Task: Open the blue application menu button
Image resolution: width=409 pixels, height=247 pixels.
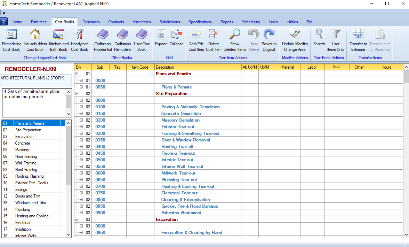Action: click(x=3, y=22)
